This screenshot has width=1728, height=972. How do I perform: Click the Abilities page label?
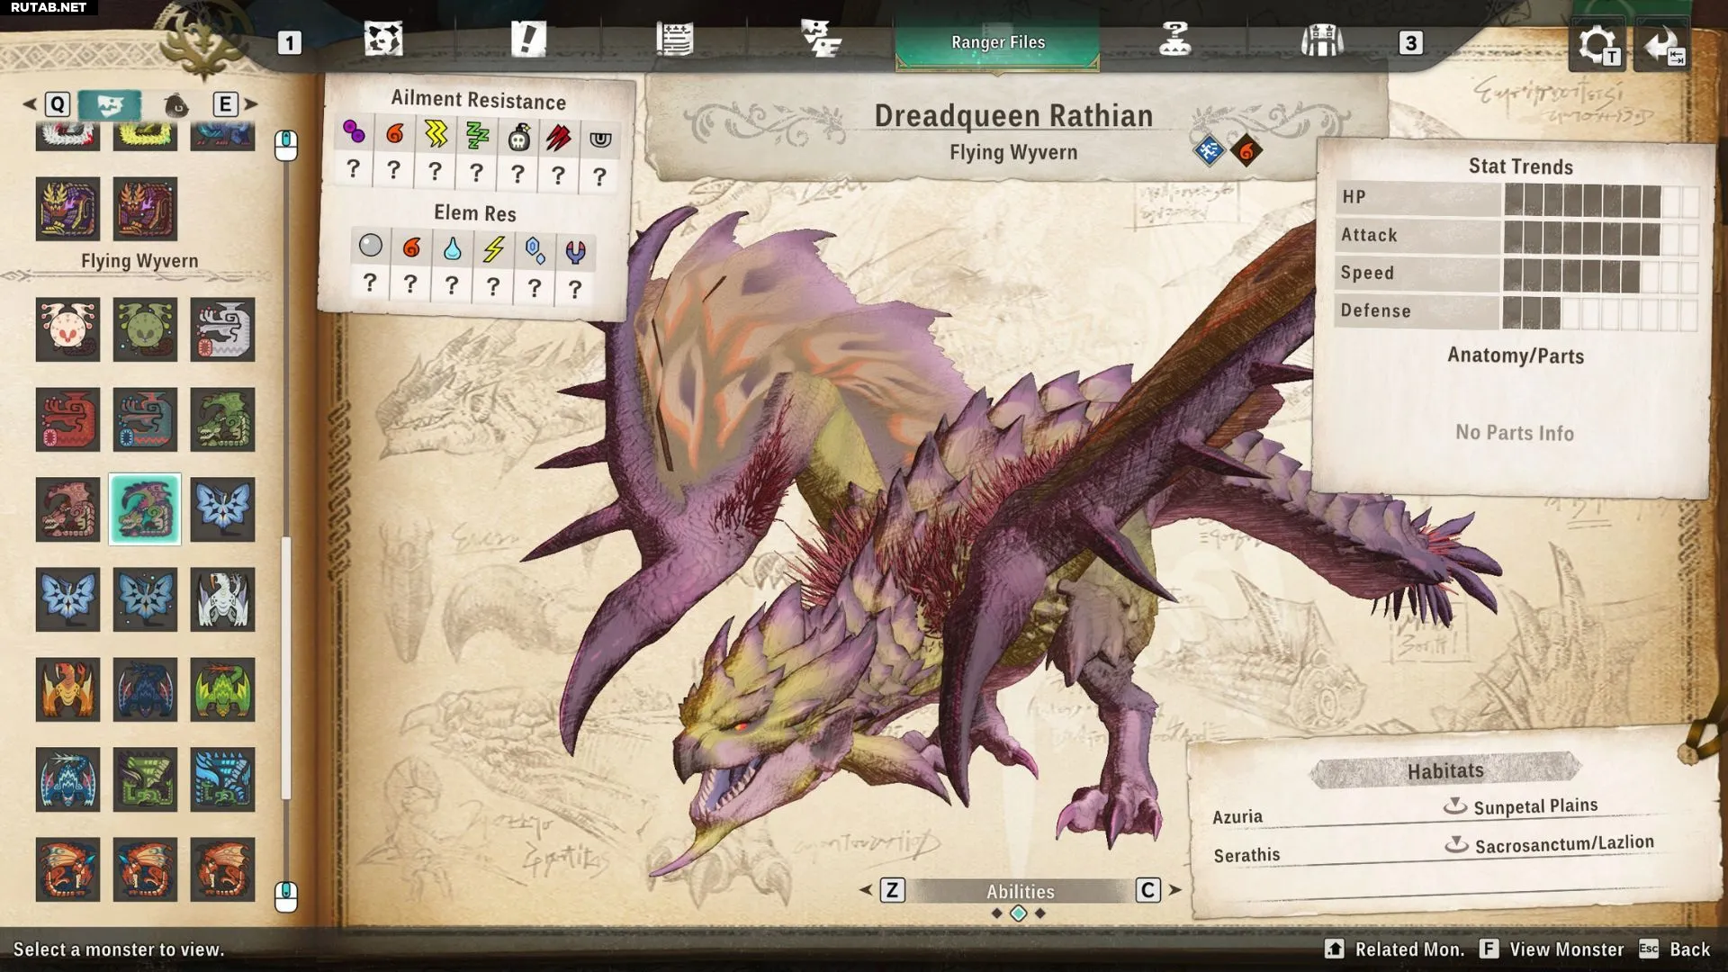pos(1020,891)
